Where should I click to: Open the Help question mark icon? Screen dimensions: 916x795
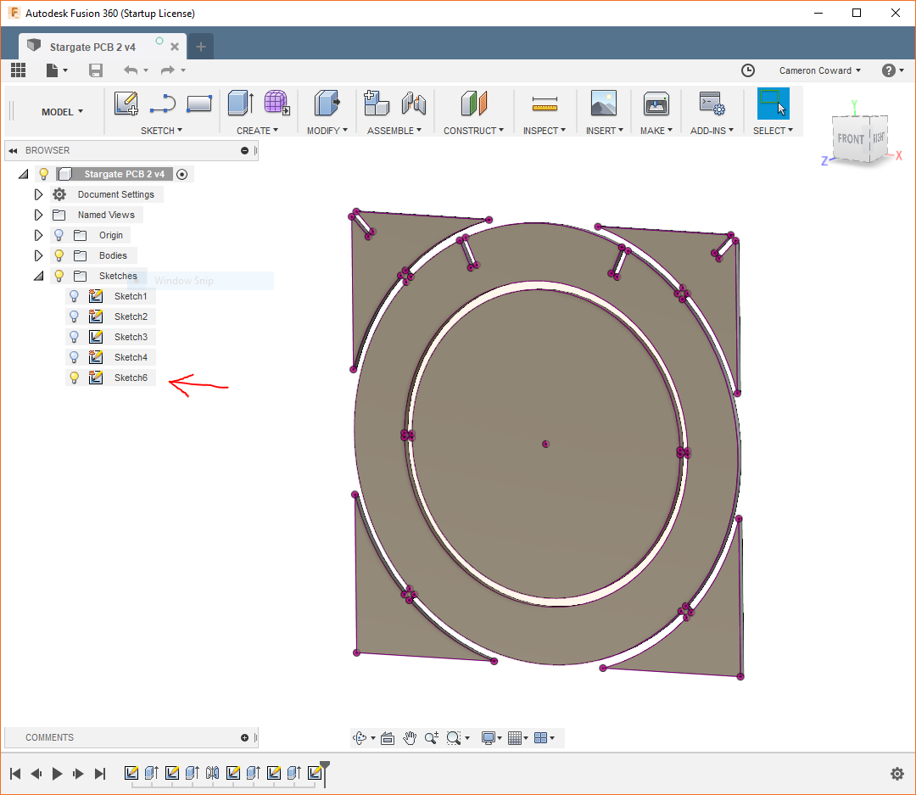click(x=889, y=70)
